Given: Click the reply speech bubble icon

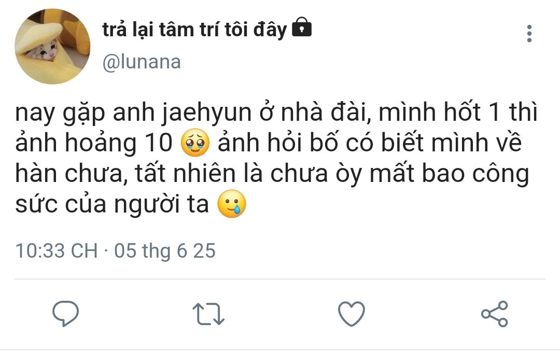Looking at the screenshot, I should tap(66, 314).
